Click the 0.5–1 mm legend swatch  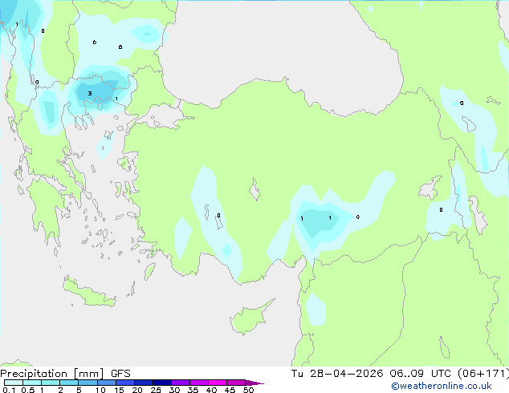[x=32, y=383]
